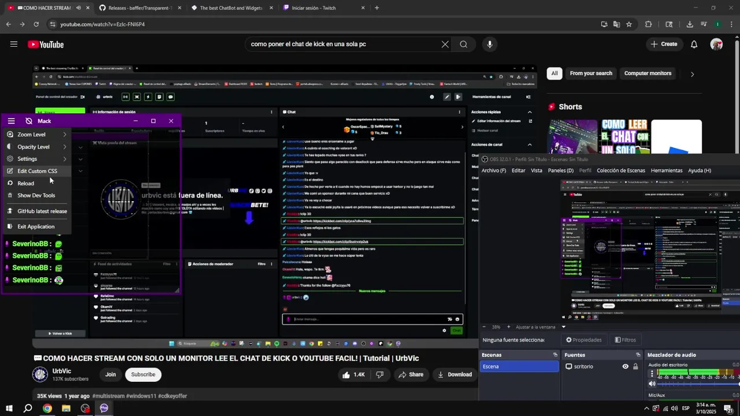The height and width of the screenshot is (416, 740).
Task: Open OBS Herramientas menu
Action: coord(667,170)
